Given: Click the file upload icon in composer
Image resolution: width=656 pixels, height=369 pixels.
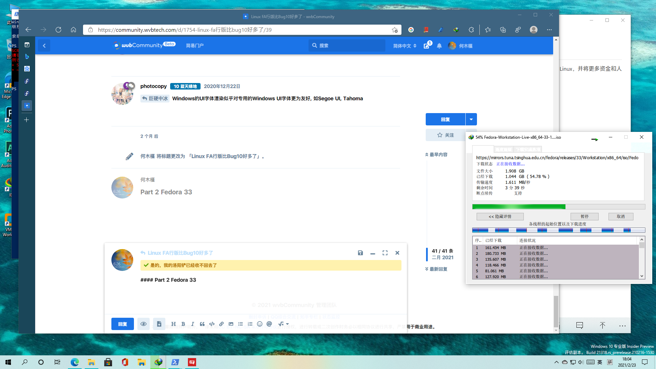Looking at the screenshot, I should pyautogui.click(x=159, y=324).
